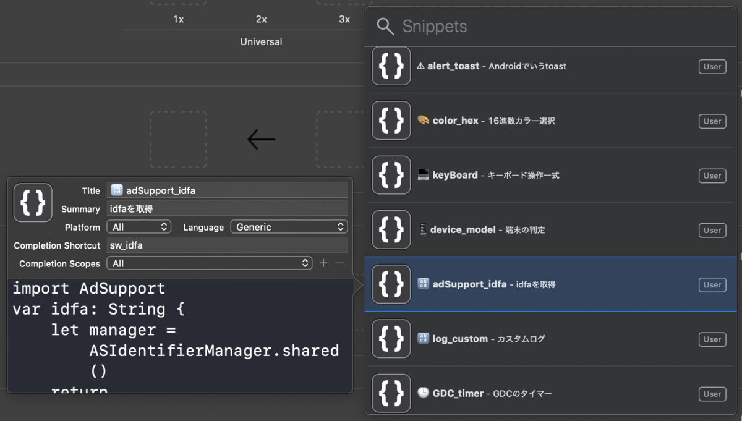This screenshot has width=742, height=421.
Task: Click the log_custom snippet braces icon
Action: click(x=391, y=339)
